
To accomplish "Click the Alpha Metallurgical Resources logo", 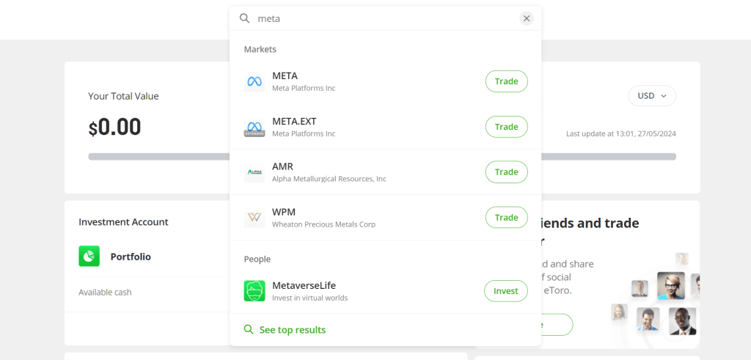I will point(254,172).
